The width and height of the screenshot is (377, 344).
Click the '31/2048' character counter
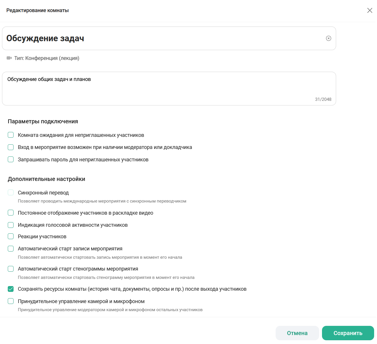(x=323, y=99)
